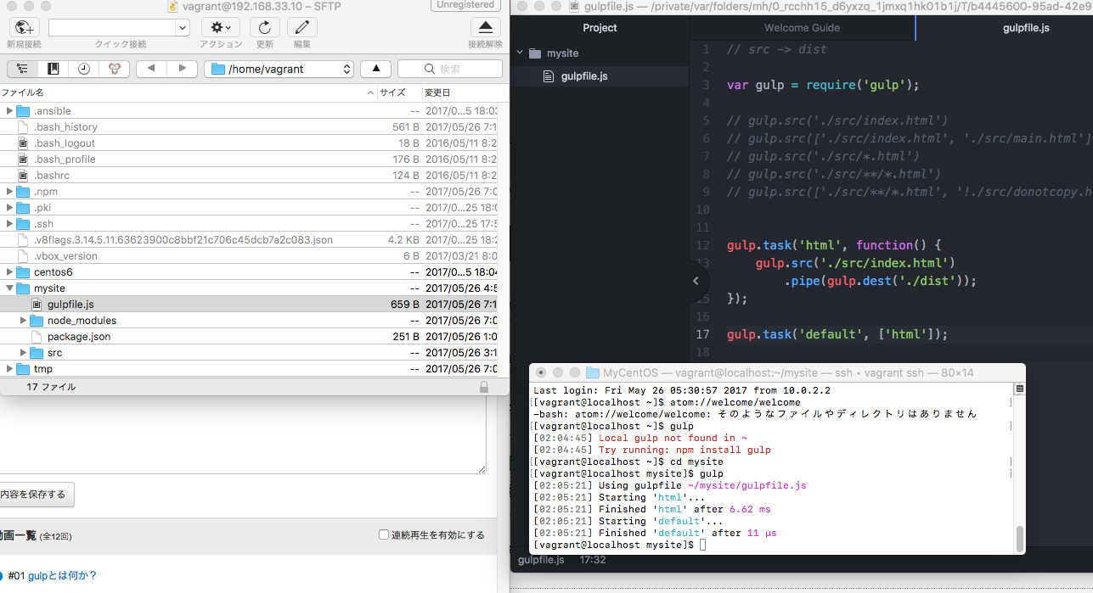1093x593 pixels.
Task: Open the Bonjour view icon
Action: [x=114, y=69]
